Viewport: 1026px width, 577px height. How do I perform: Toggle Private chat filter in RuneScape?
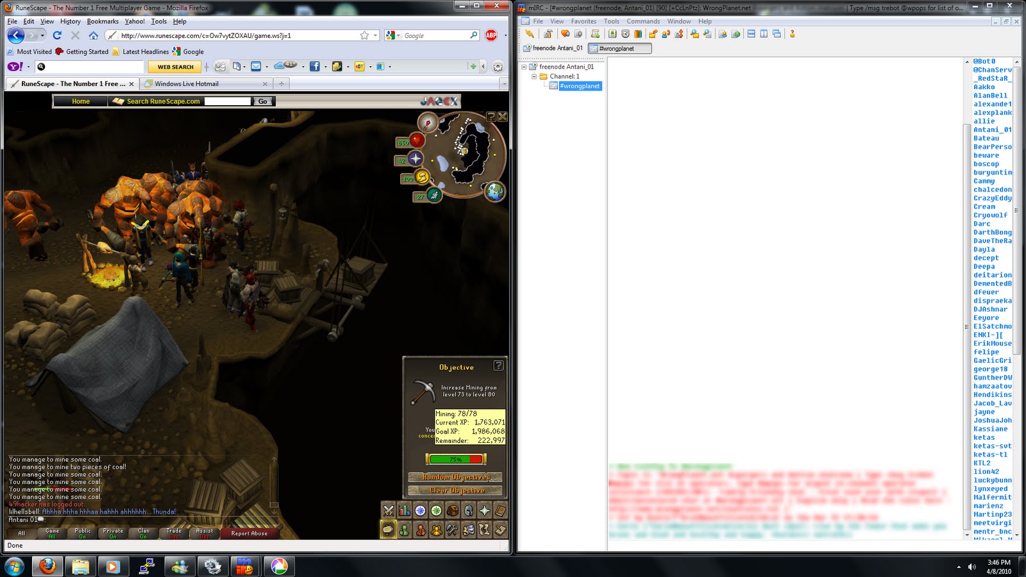point(113,533)
